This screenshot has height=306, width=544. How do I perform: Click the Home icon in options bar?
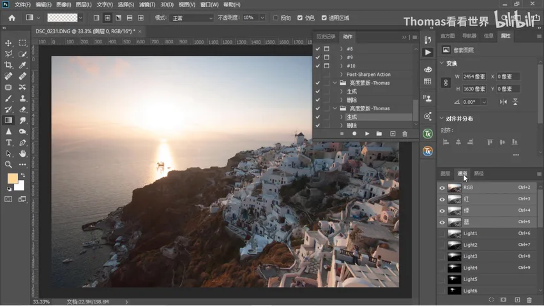11,18
